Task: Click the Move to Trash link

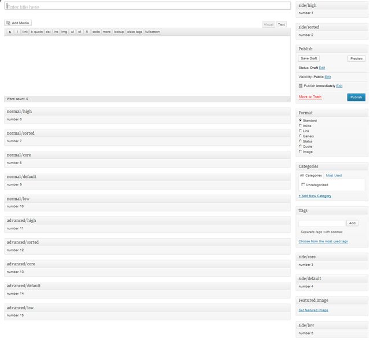Action: click(x=310, y=97)
